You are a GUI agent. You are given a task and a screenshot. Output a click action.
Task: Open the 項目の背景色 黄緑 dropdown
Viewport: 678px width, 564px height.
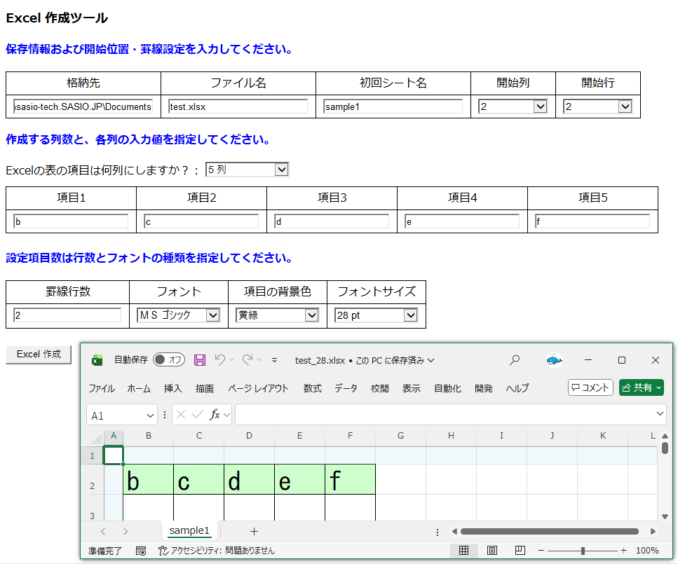click(x=277, y=315)
